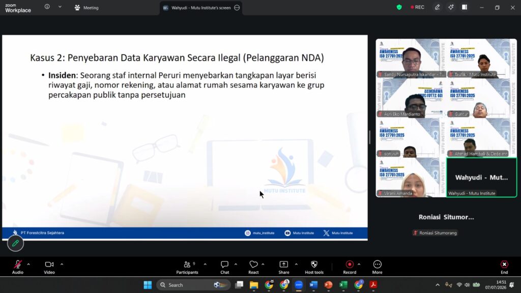Open PowerPoint from the taskbar

[x=328, y=285]
